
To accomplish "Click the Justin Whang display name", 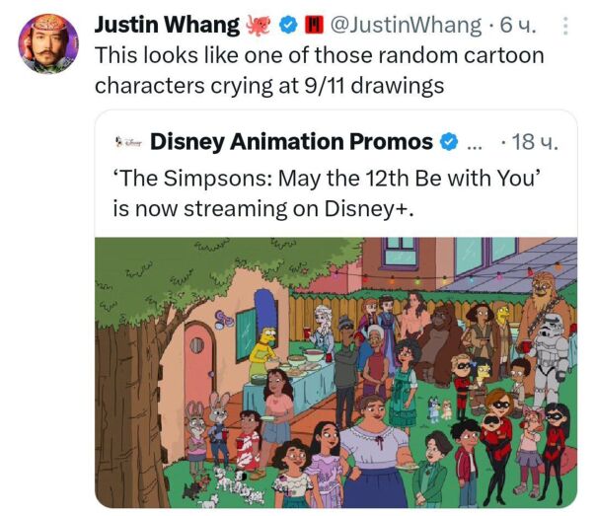I will point(167,25).
